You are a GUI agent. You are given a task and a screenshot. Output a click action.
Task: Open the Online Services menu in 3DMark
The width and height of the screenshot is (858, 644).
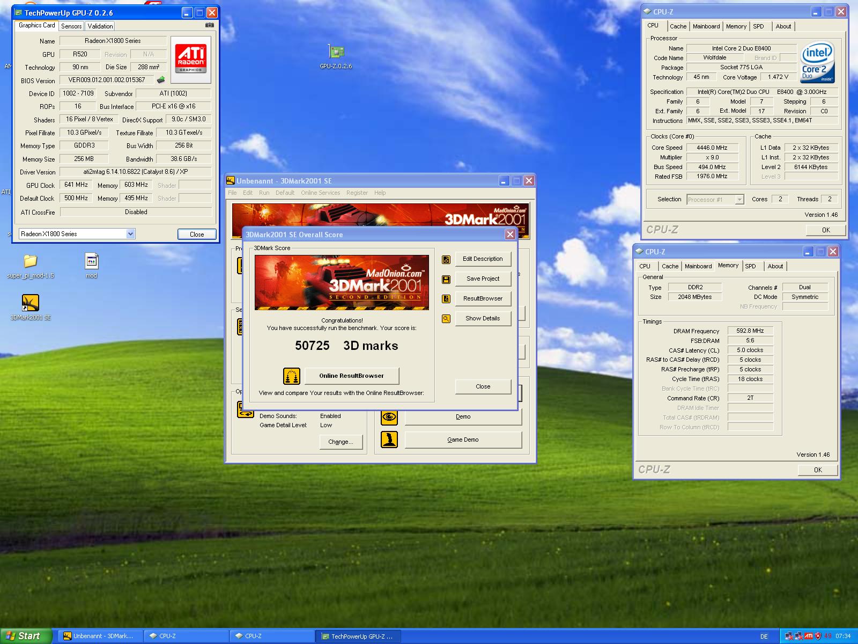click(x=320, y=193)
